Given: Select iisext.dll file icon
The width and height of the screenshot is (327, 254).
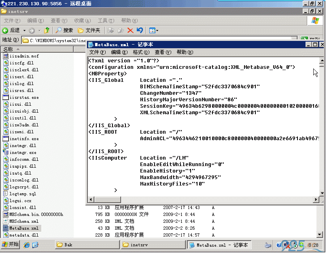Looking at the screenshot, I should click(x=6, y=77).
